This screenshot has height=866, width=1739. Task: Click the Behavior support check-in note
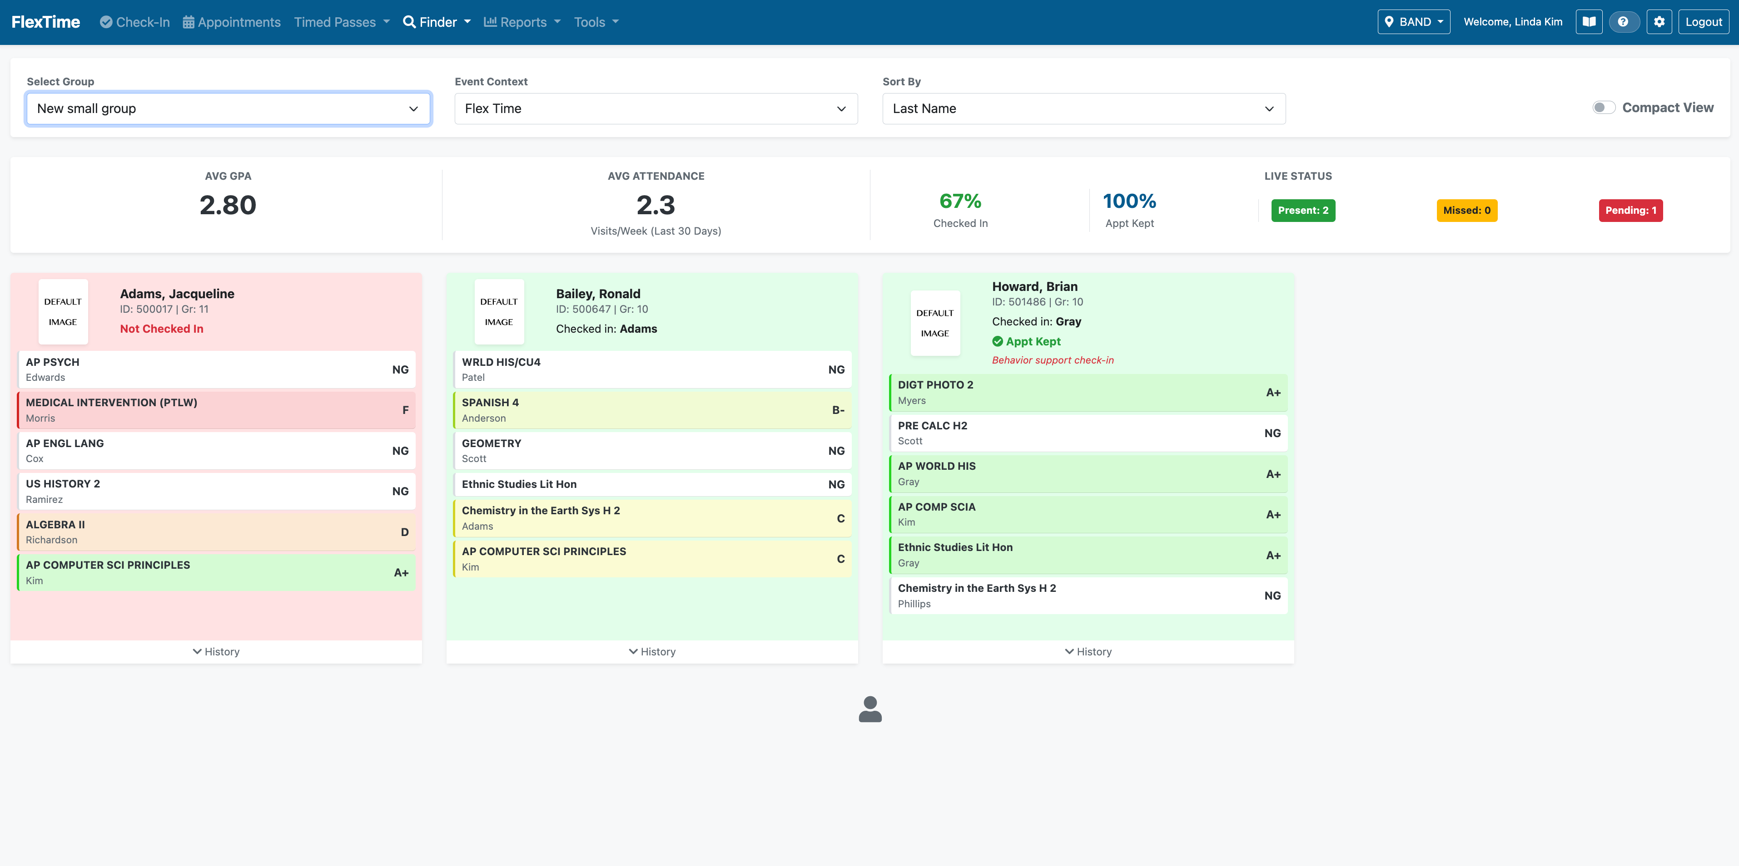click(x=1053, y=360)
